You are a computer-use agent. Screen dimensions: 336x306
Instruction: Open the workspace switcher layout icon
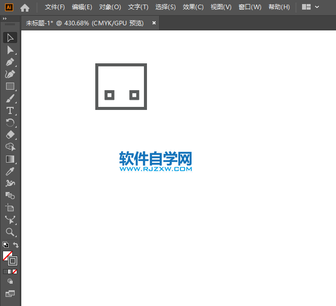pyautogui.click(x=306, y=7)
